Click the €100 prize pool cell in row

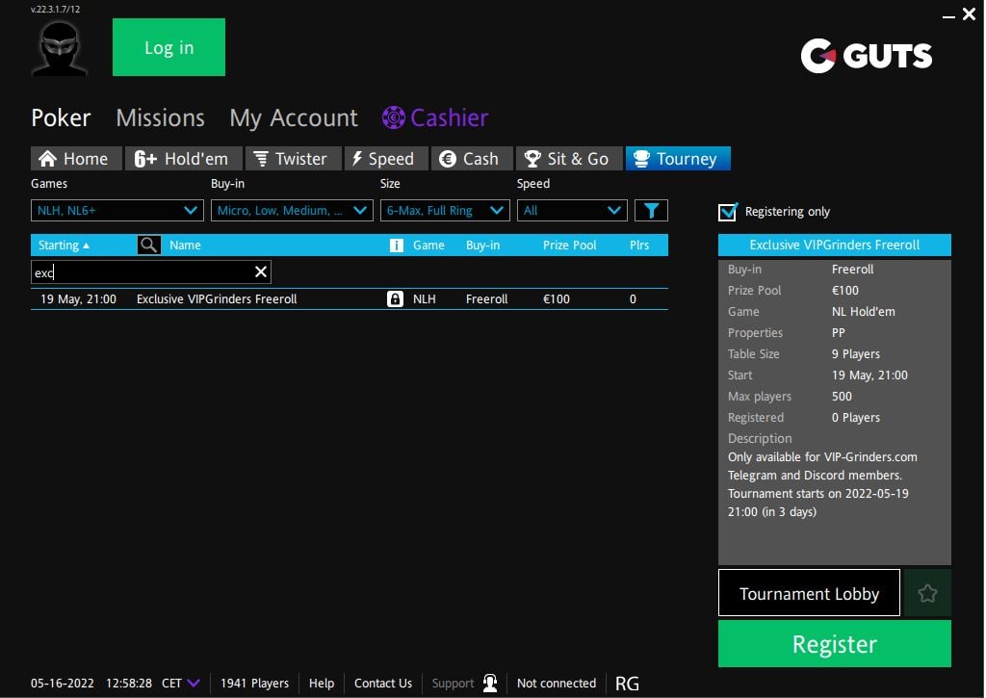point(556,298)
